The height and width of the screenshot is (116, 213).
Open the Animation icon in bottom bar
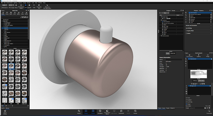tap(100, 112)
